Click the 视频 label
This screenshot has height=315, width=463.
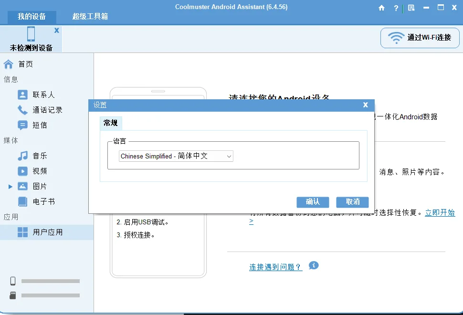(x=40, y=171)
